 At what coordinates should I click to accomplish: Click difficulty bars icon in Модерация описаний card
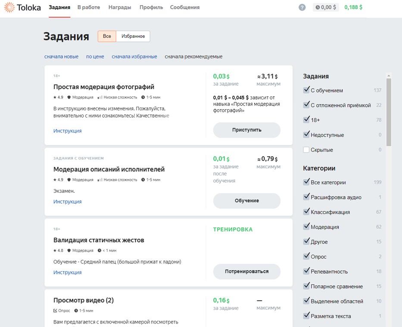click(x=100, y=180)
